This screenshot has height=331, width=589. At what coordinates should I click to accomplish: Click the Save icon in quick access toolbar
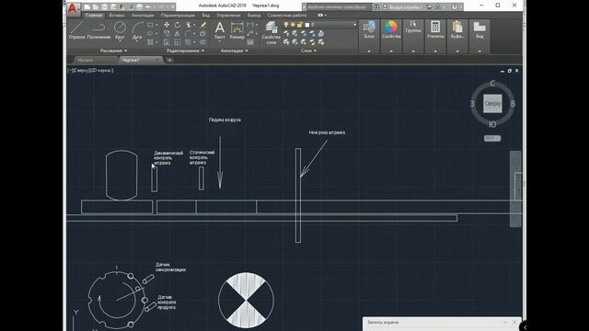point(104,6)
